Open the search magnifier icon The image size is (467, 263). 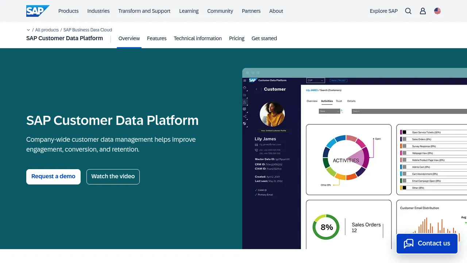(408, 11)
